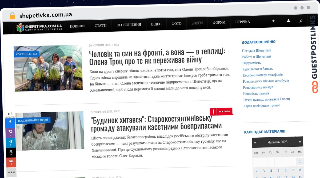This screenshot has height=178, width=320.
Task: Select calendar date 7
Action: (x=293, y=170)
